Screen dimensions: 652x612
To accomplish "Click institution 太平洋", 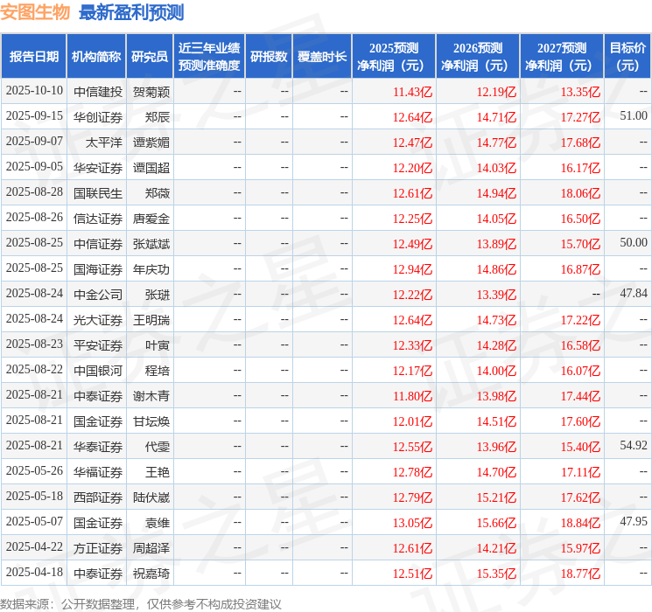I will click(104, 143).
